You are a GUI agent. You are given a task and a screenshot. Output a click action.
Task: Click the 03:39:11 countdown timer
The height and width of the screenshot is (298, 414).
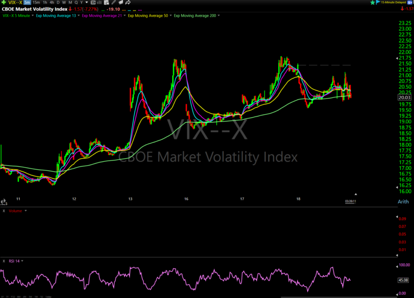pos(351,201)
